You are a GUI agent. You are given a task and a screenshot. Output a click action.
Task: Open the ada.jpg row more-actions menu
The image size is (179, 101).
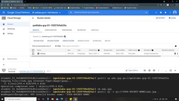(178, 54)
